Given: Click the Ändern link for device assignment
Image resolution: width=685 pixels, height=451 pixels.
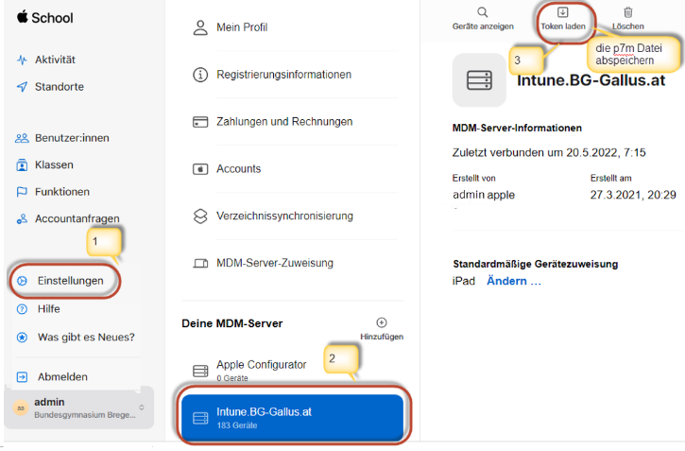Looking at the screenshot, I should (514, 282).
